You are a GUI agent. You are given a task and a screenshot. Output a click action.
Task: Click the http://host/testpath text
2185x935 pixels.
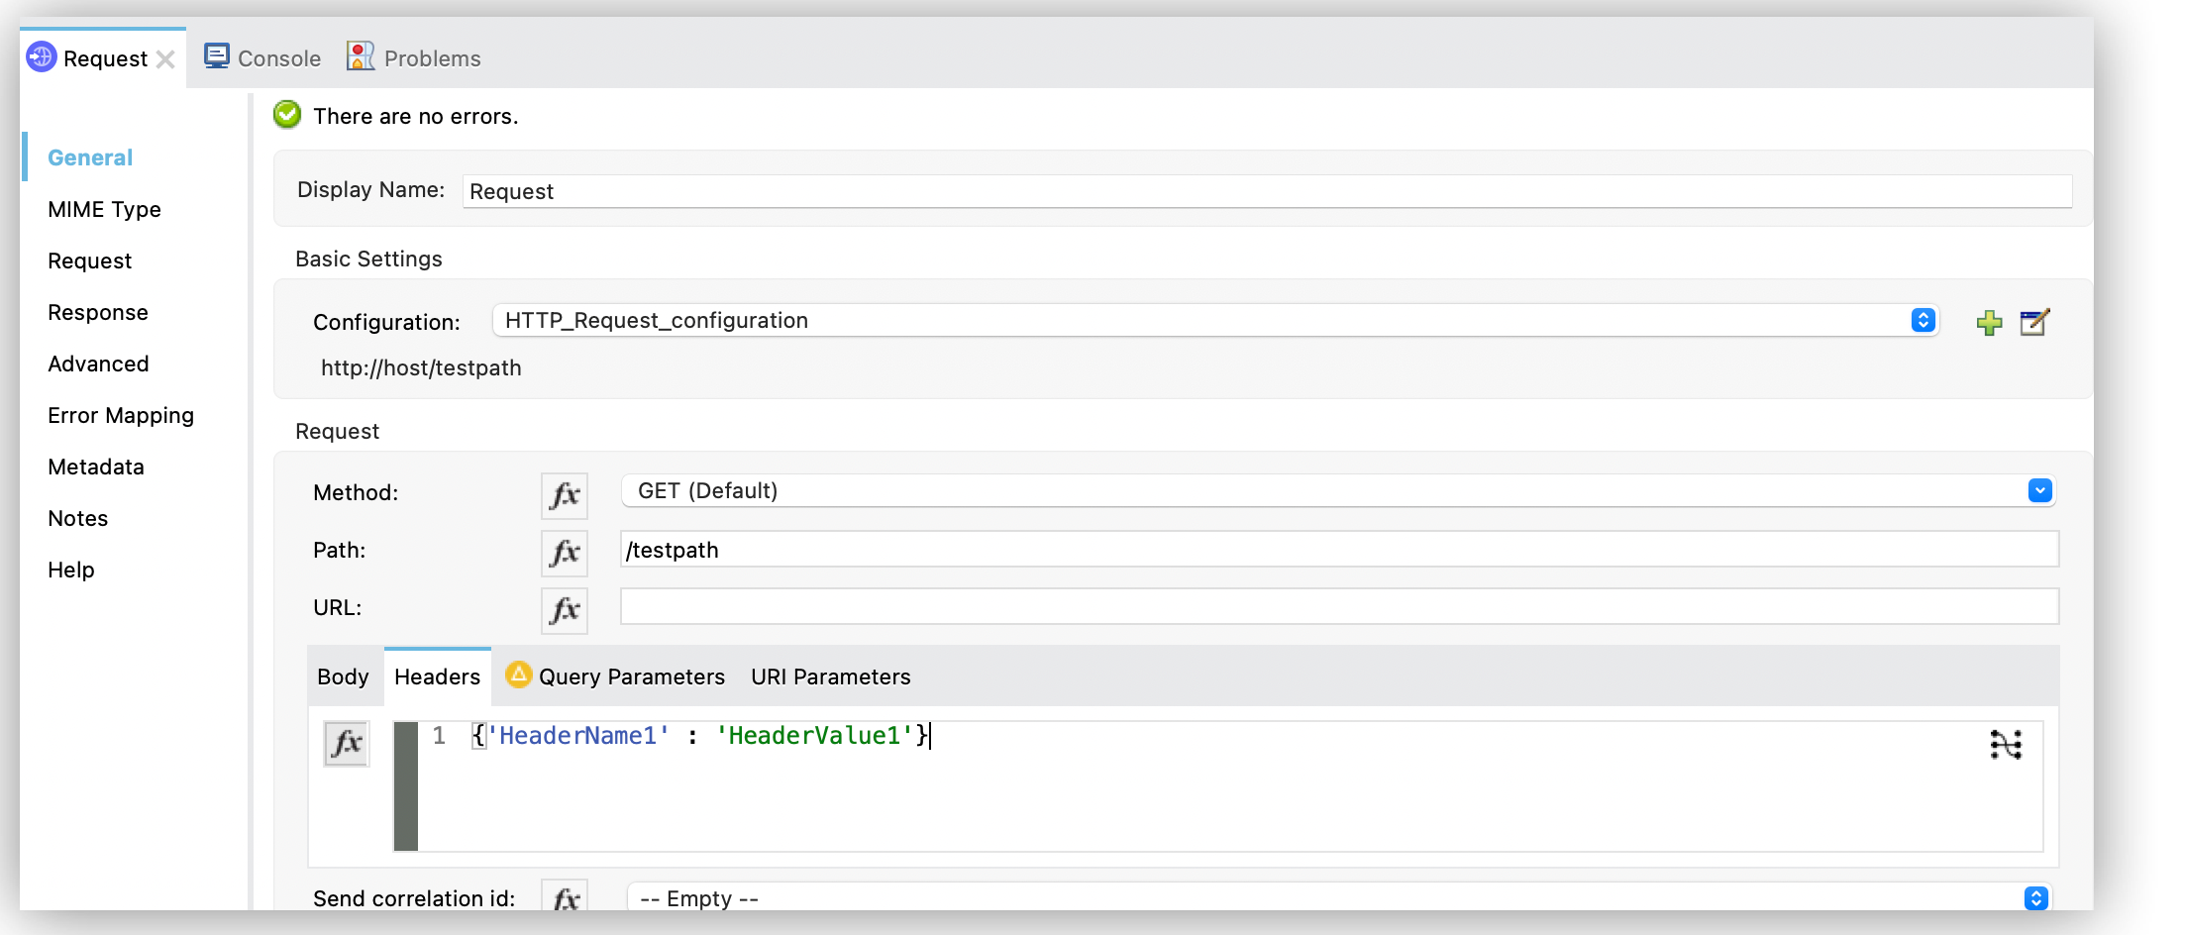coord(421,367)
